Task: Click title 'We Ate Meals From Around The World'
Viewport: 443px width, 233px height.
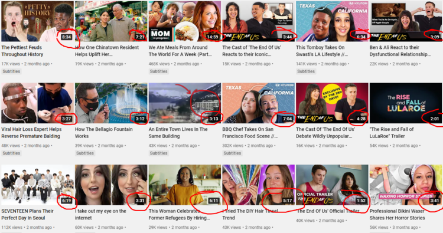Action: (180, 51)
